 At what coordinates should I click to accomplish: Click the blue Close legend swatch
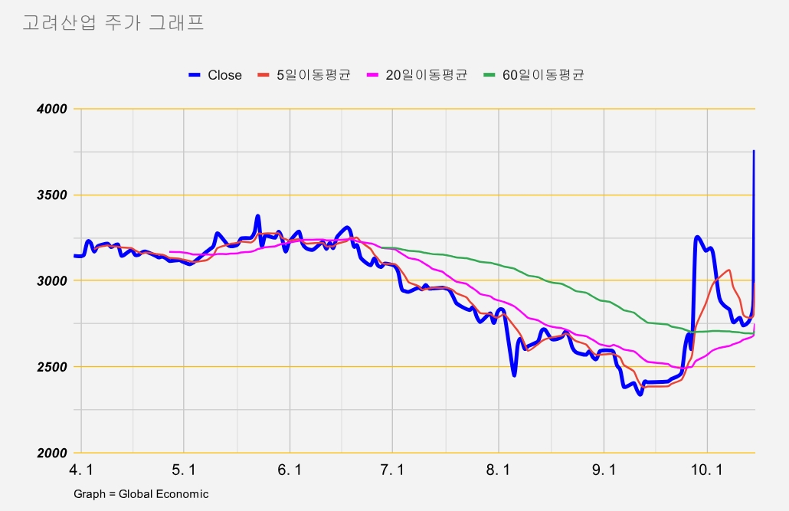pos(195,75)
